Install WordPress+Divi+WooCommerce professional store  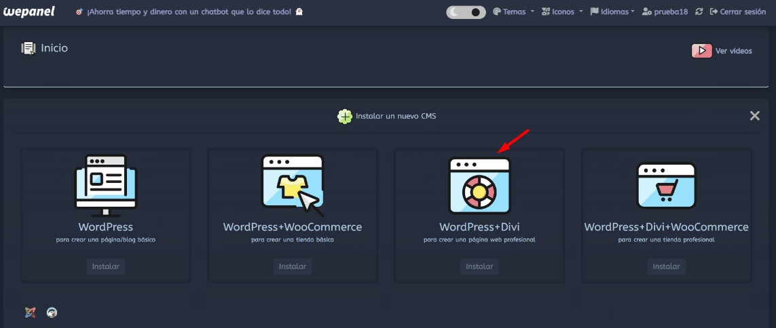(x=666, y=267)
